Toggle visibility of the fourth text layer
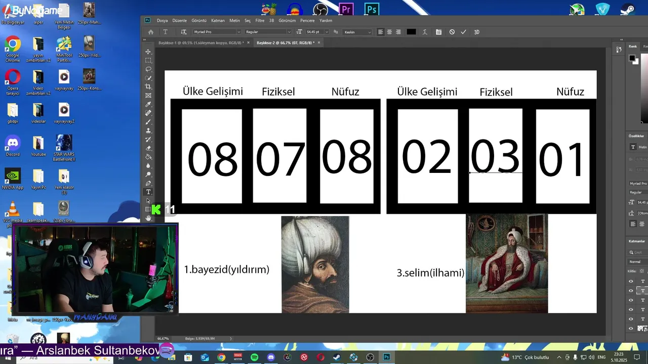Viewport: 648px width, 364px height. (631, 309)
